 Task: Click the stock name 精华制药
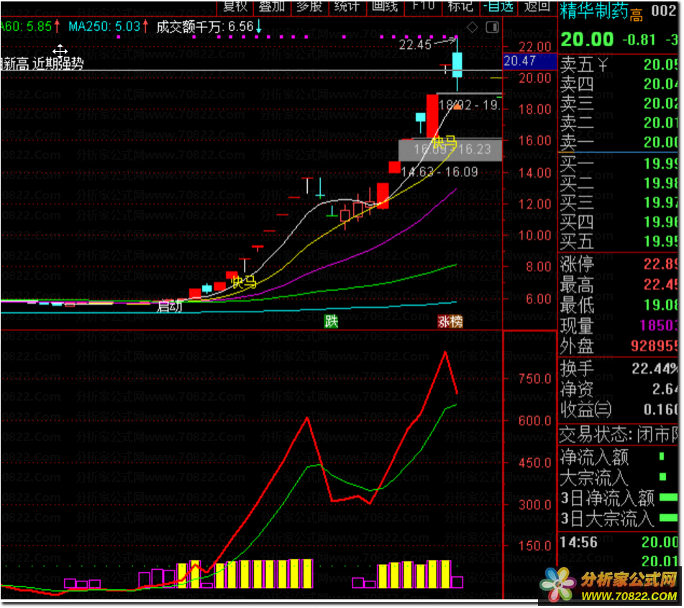point(594,11)
